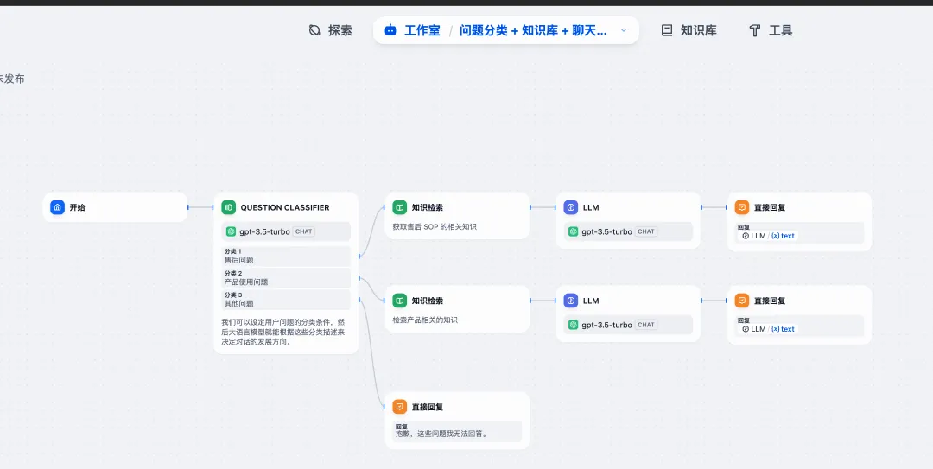Select the green Question Classifier node icon
Viewport: 933px width, 469px height.
(228, 207)
